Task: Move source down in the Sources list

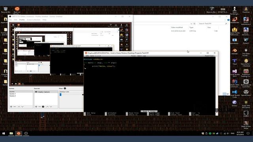Action: (51, 106)
